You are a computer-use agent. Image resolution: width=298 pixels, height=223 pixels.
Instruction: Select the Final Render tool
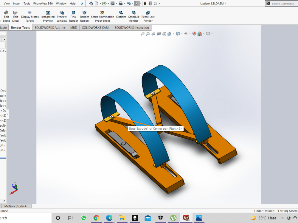pos(73,15)
